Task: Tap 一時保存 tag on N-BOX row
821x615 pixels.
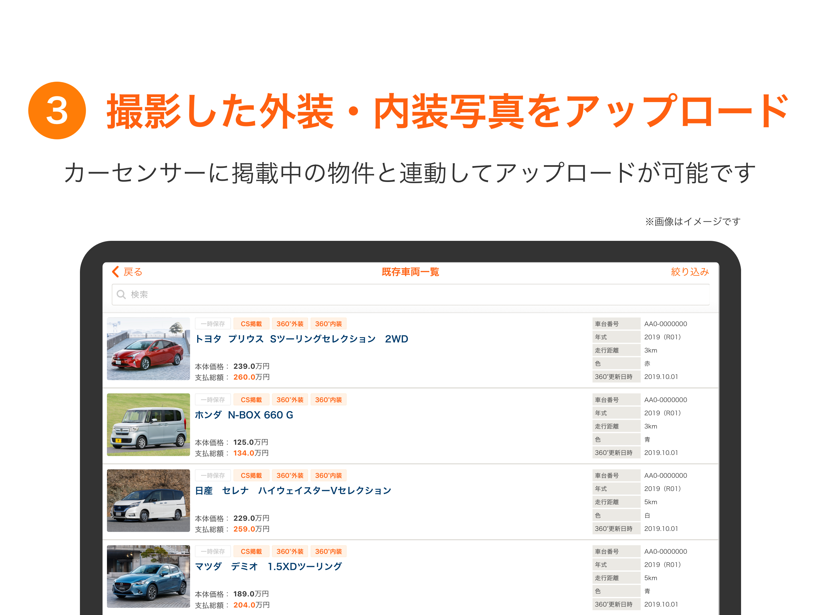Action: 213,400
